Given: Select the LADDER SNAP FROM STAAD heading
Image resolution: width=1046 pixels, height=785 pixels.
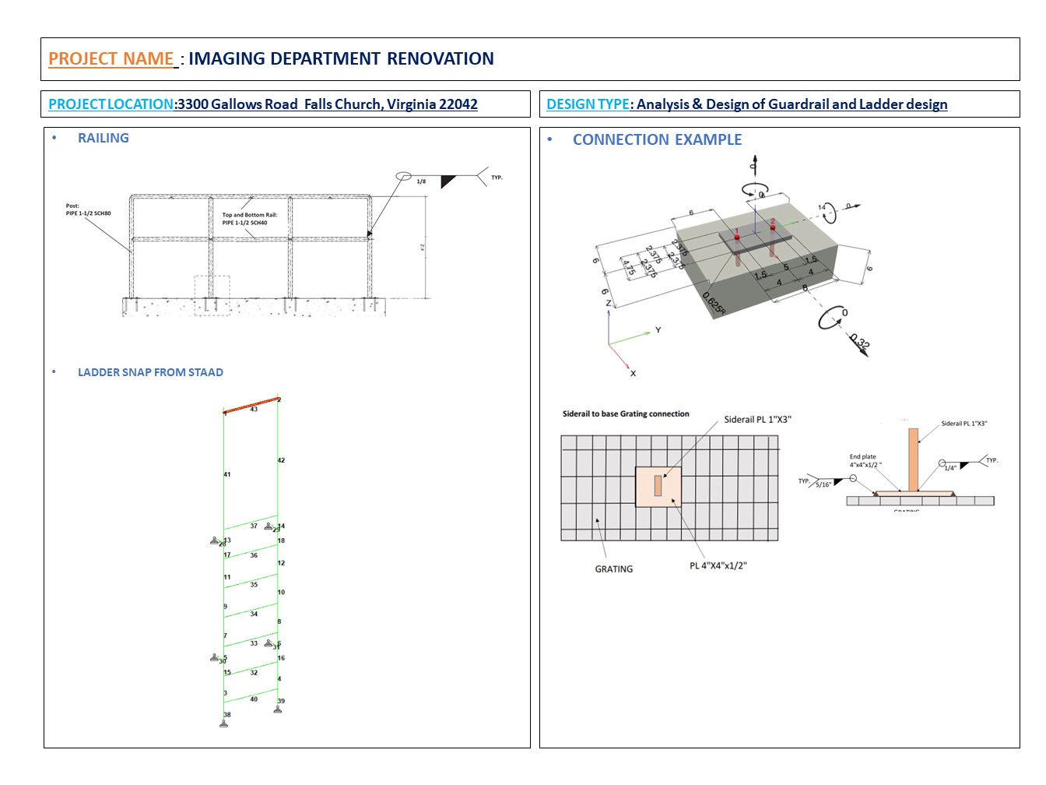Looking at the screenshot, I should 150,372.
